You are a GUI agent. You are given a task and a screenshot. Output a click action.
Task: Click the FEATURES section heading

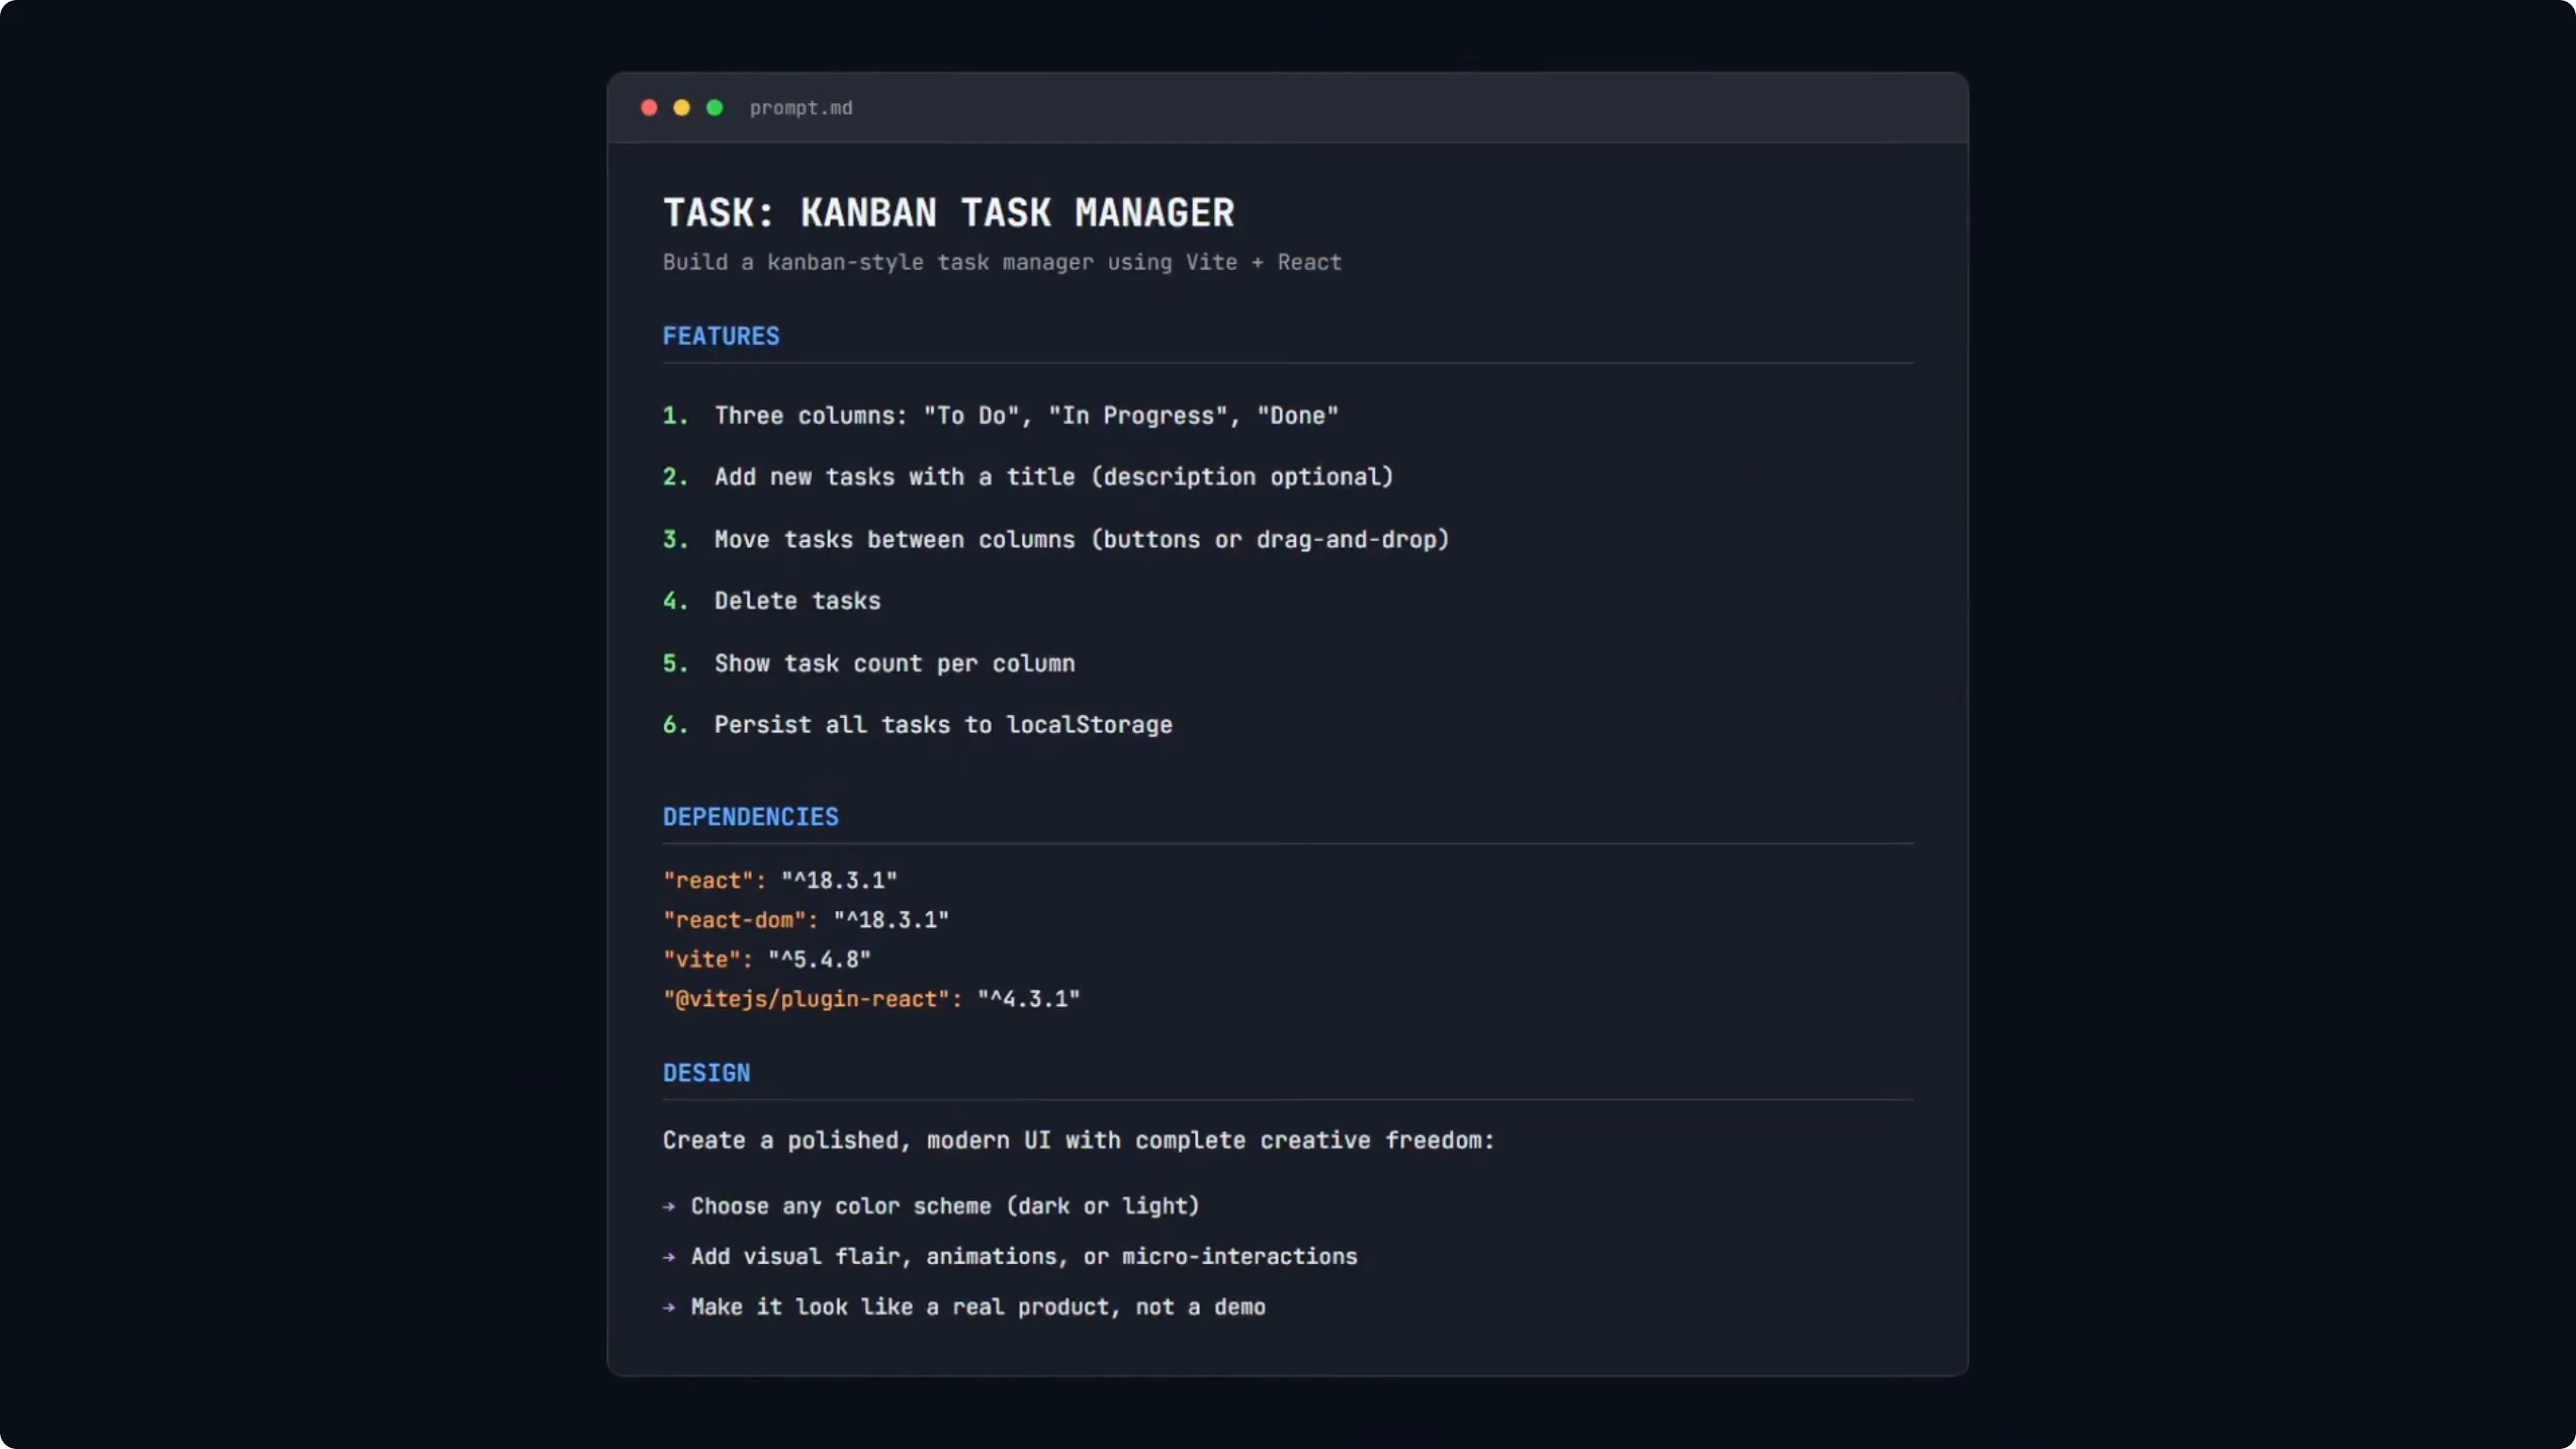(721, 336)
